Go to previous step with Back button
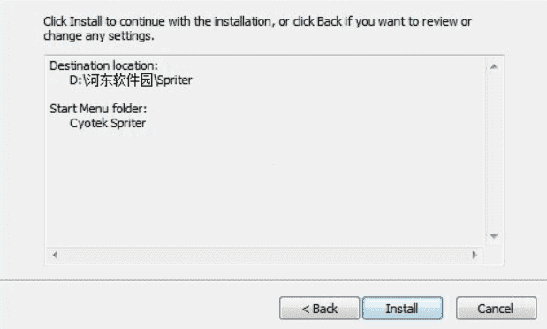 319,308
